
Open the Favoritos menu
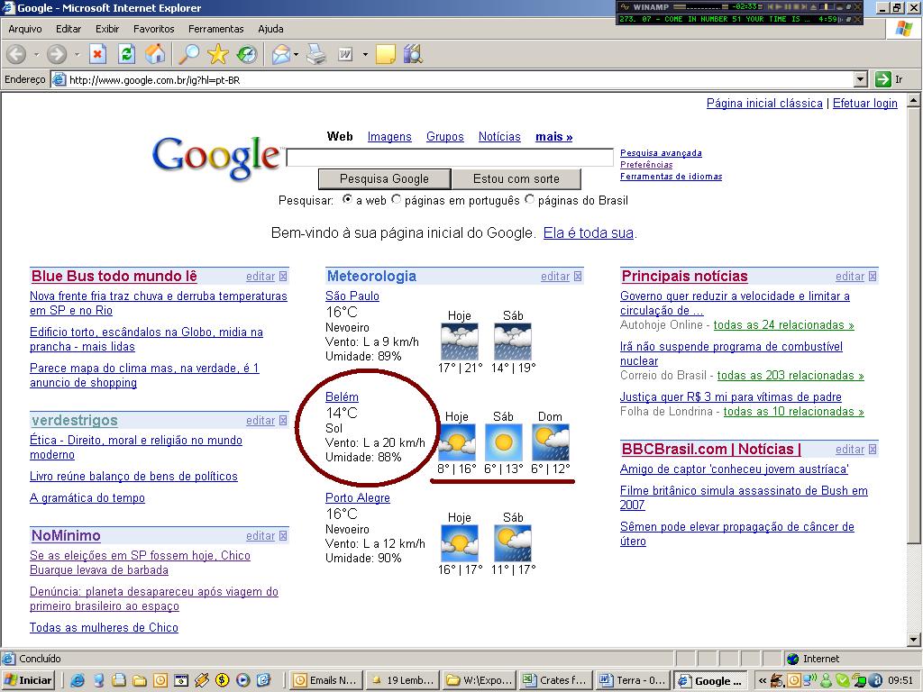[x=153, y=29]
